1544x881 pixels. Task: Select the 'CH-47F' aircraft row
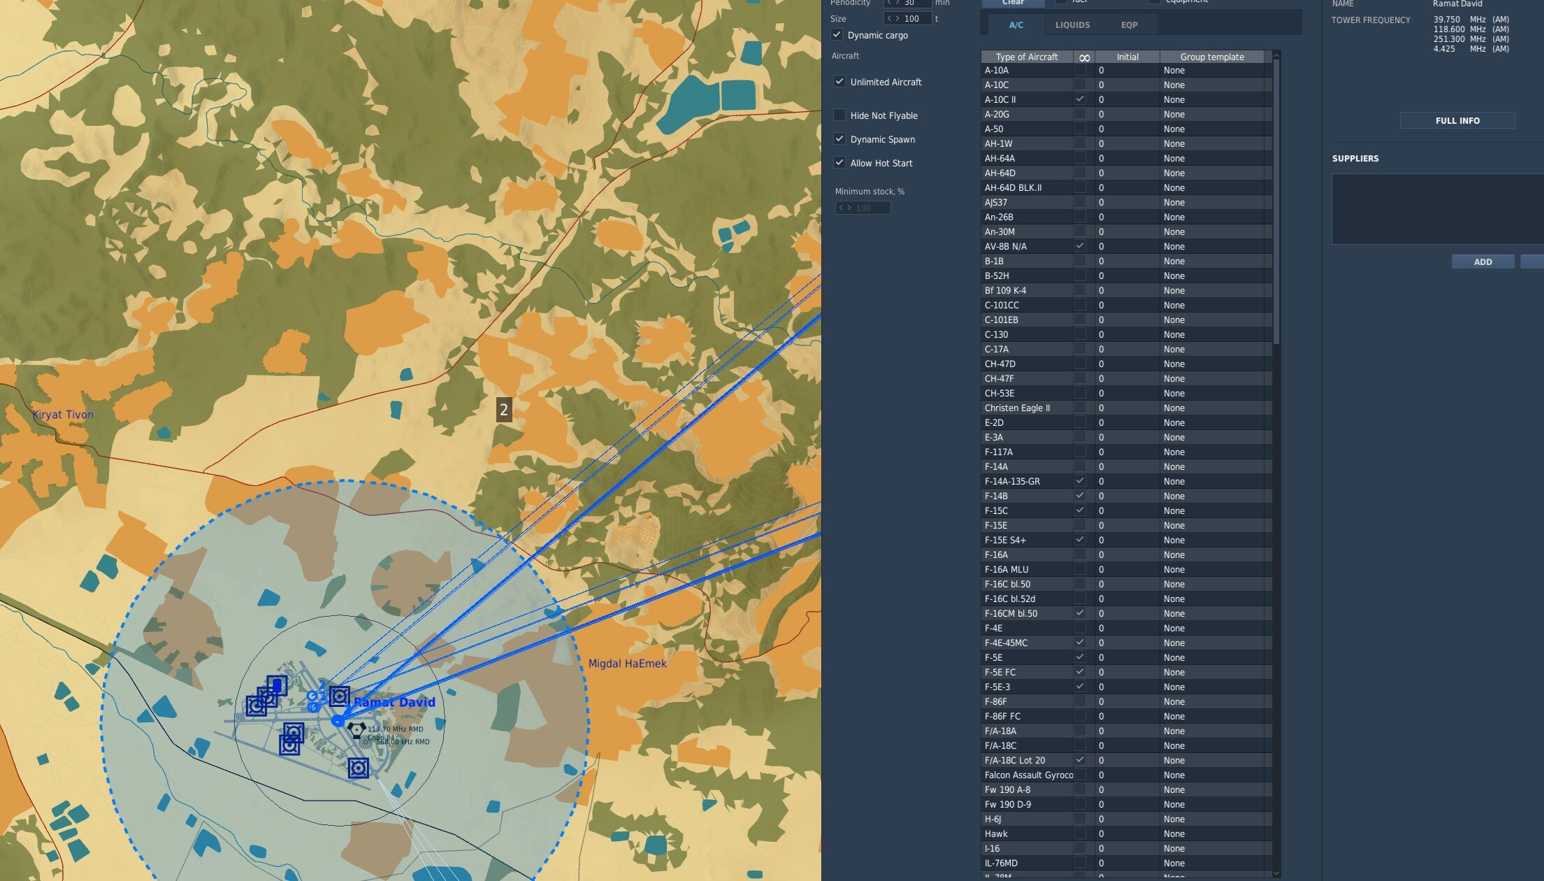pyautogui.click(x=1126, y=378)
